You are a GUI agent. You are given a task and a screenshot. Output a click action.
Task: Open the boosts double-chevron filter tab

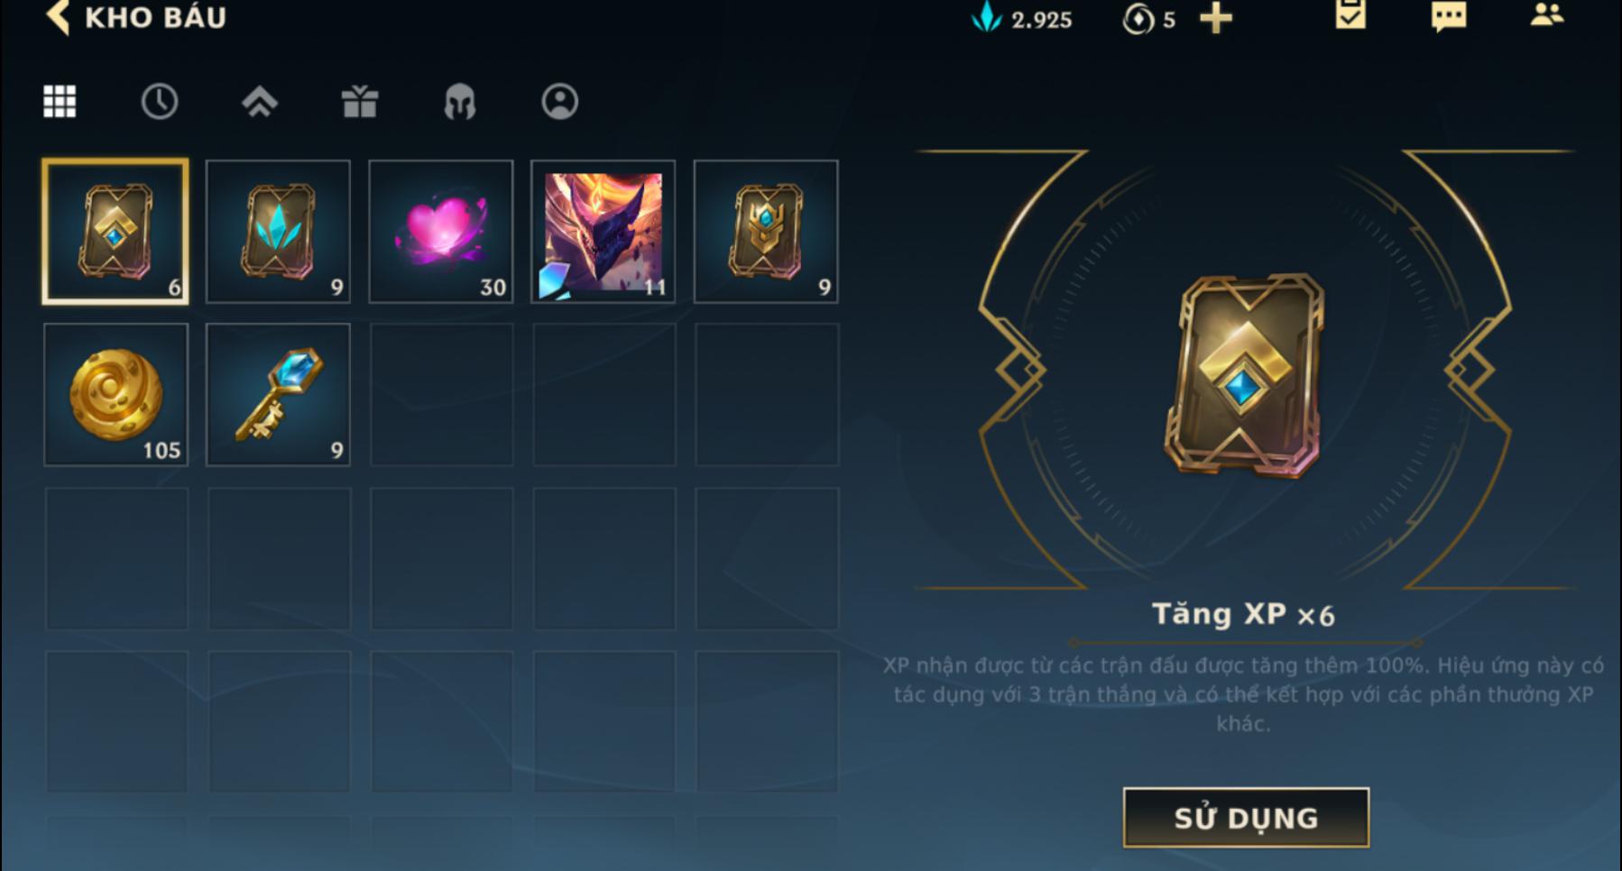click(x=260, y=102)
